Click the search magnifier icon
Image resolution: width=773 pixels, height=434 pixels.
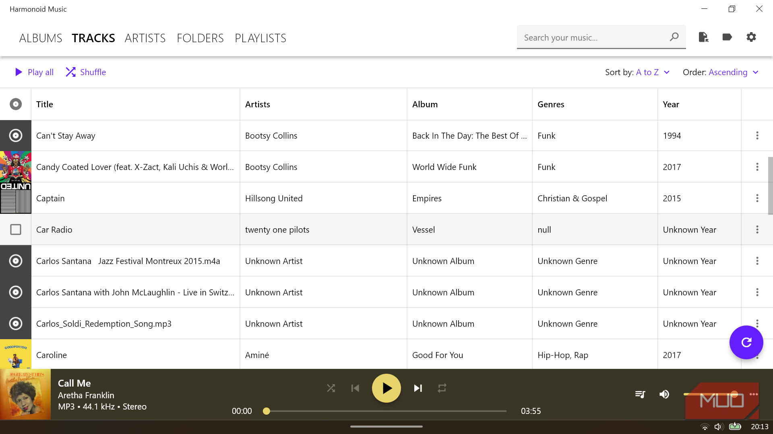pyautogui.click(x=674, y=37)
